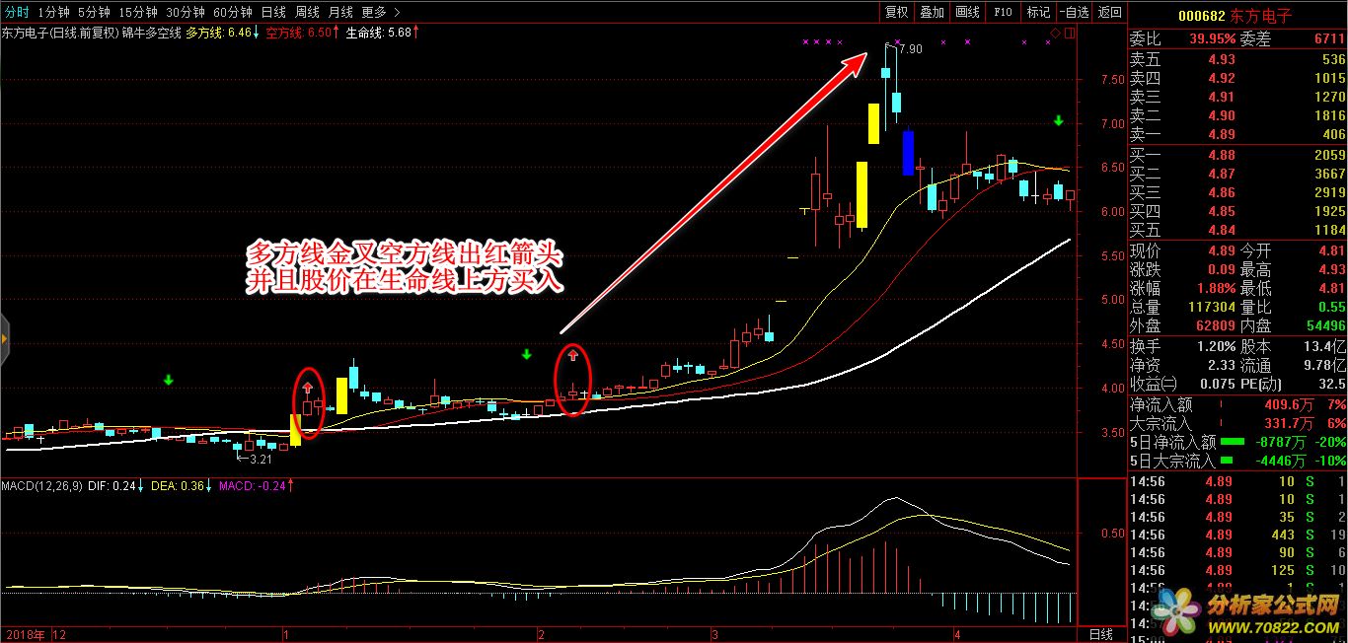The image size is (1348, 643).
Task: Click the 买二 bid price 4.87
Action: click(1222, 174)
